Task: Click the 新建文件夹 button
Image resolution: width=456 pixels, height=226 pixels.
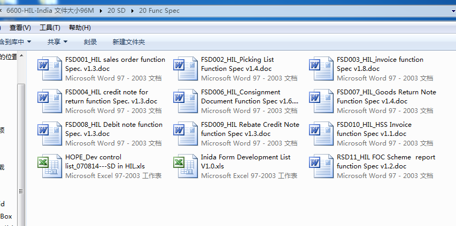Action: coord(128,42)
